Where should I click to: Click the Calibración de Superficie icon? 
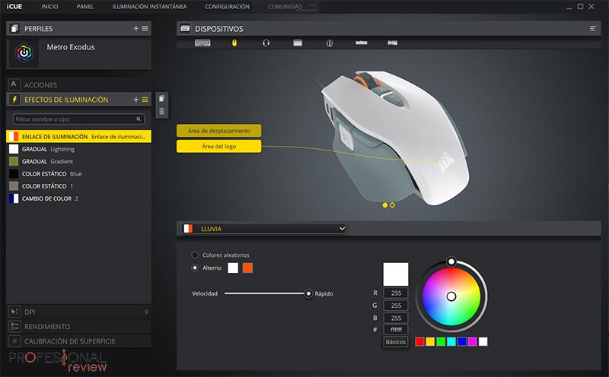pyautogui.click(x=14, y=341)
